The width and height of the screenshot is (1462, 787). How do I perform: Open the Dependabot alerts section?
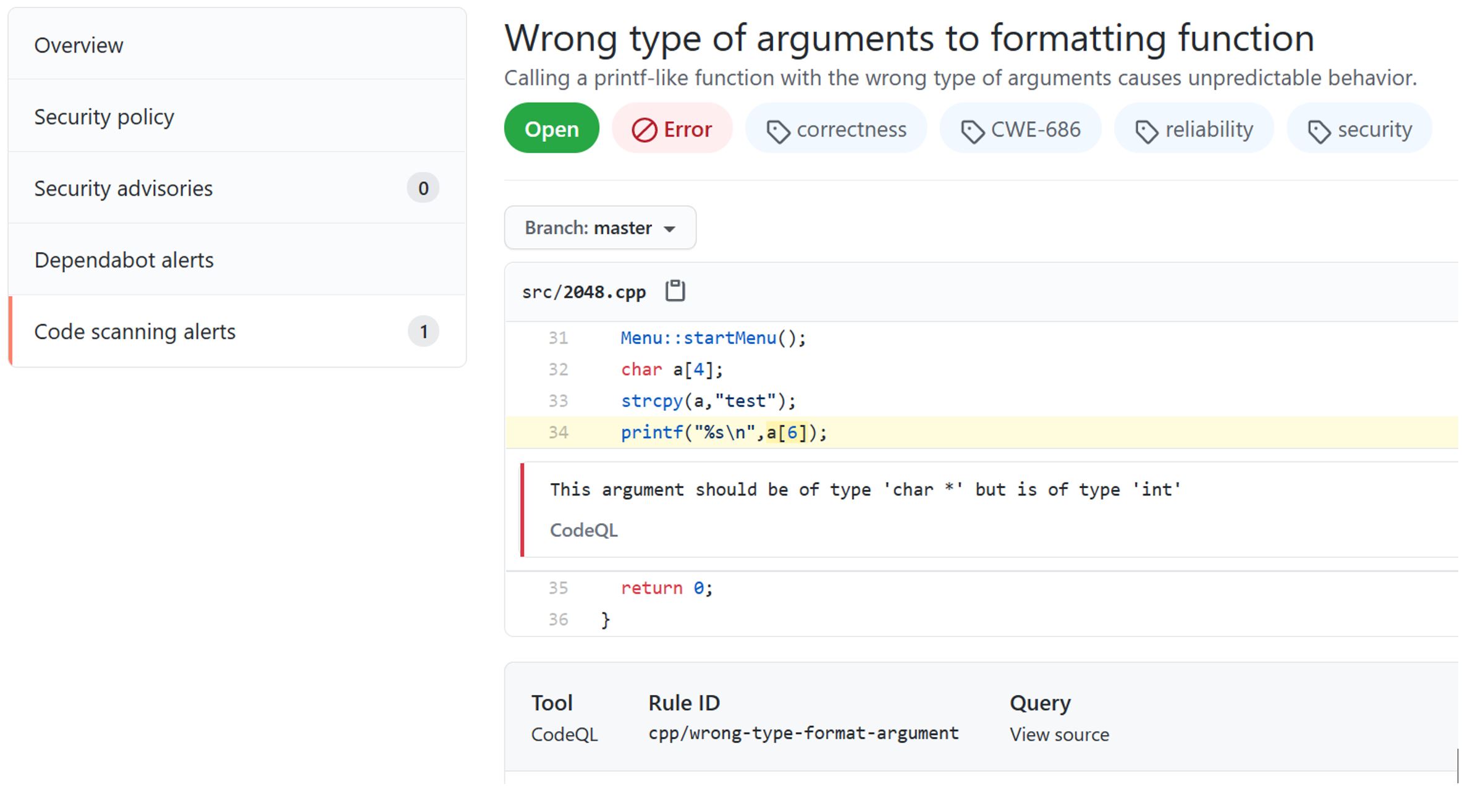124,259
